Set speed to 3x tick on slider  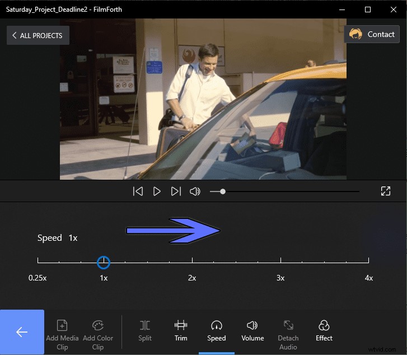click(x=280, y=260)
